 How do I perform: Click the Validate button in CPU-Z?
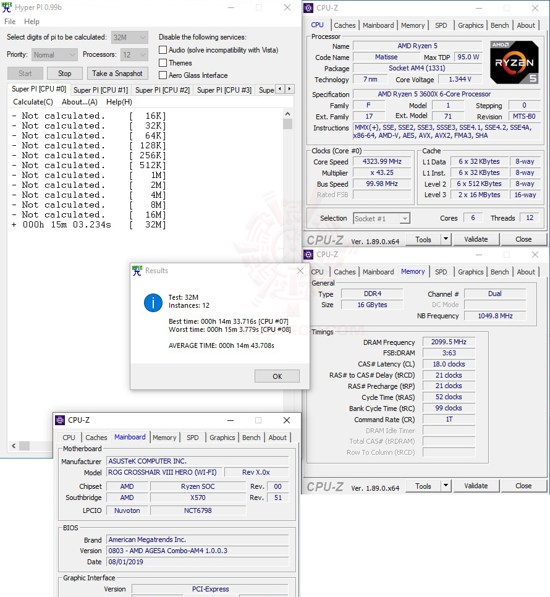pos(476,239)
